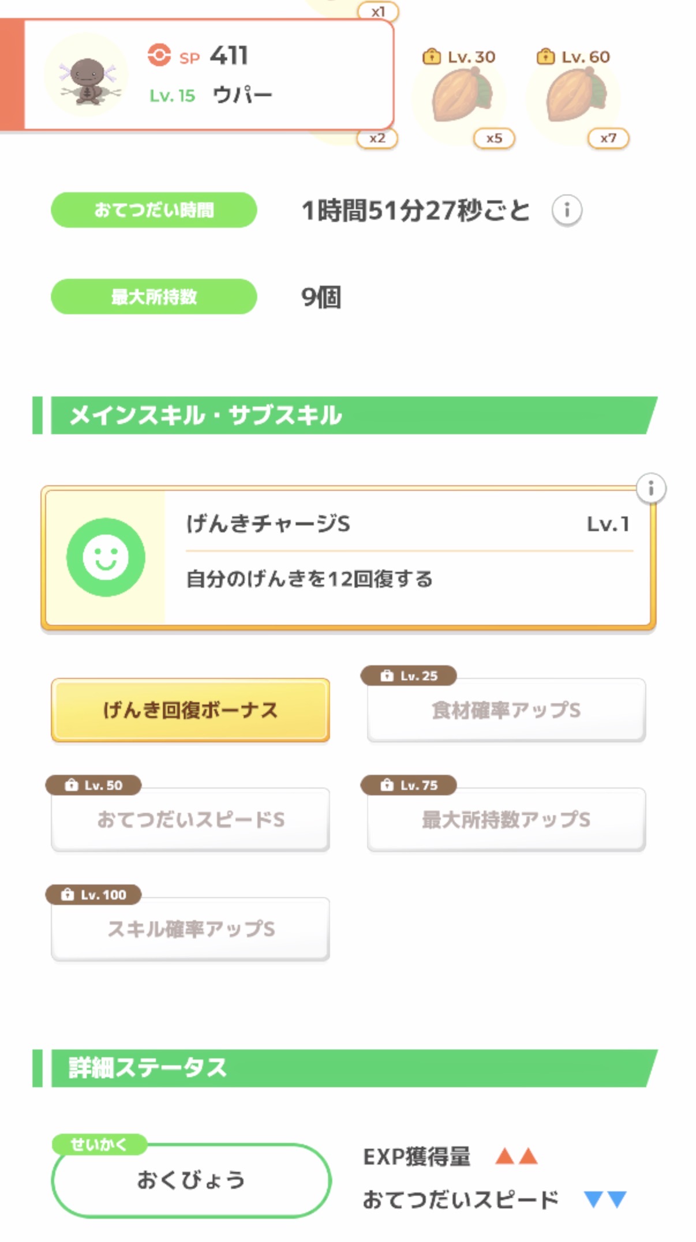Tap the green smiley skill icon
This screenshot has width=696, height=1242.
click(x=106, y=557)
